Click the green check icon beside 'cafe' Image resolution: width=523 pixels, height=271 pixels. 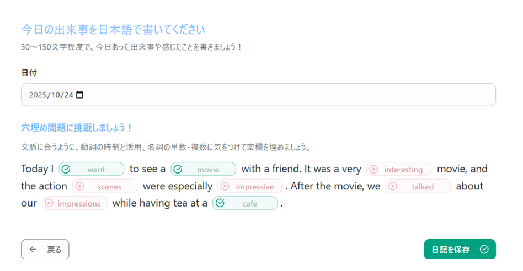(220, 203)
